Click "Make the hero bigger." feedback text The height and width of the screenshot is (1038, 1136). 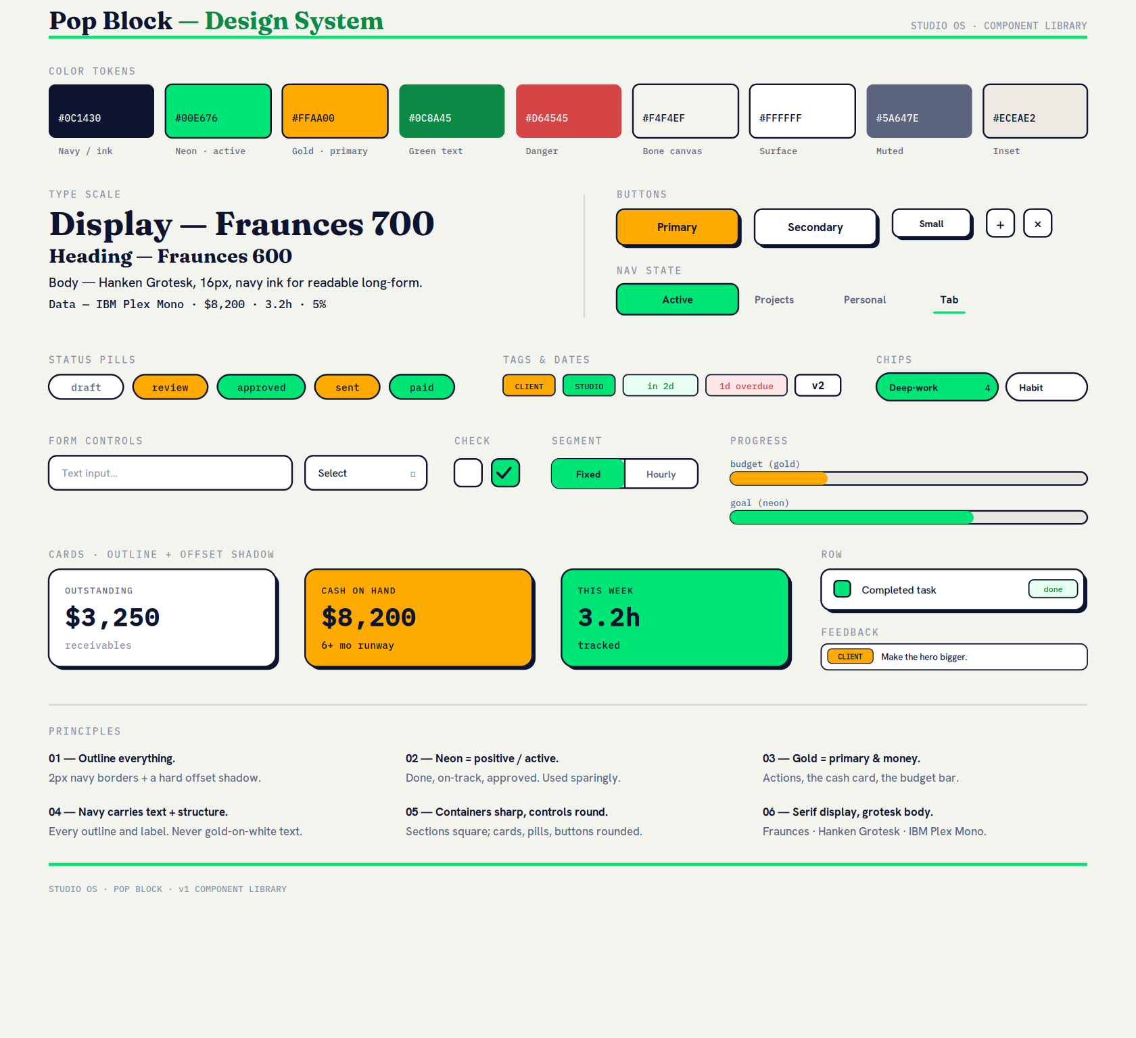pyautogui.click(x=924, y=657)
